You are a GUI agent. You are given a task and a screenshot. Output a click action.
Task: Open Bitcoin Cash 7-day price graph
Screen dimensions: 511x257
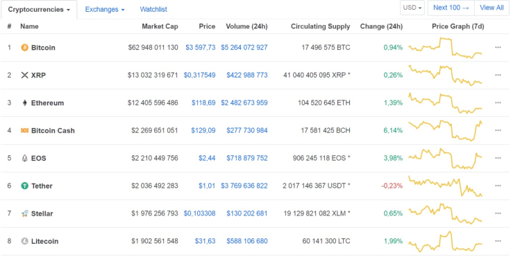(445, 130)
